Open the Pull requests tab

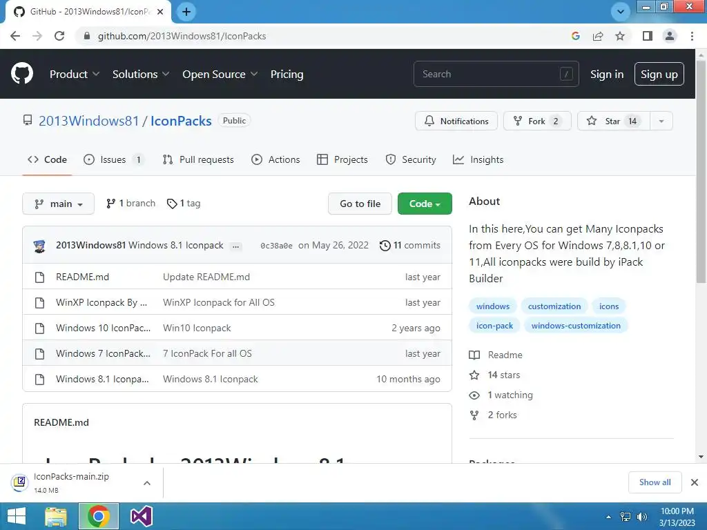coord(198,159)
